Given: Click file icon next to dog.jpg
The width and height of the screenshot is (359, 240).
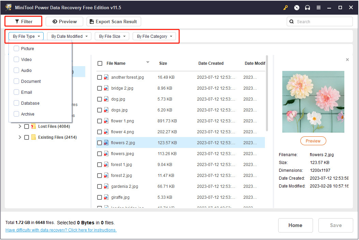Looking at the screenshot, I should [106, 99].
